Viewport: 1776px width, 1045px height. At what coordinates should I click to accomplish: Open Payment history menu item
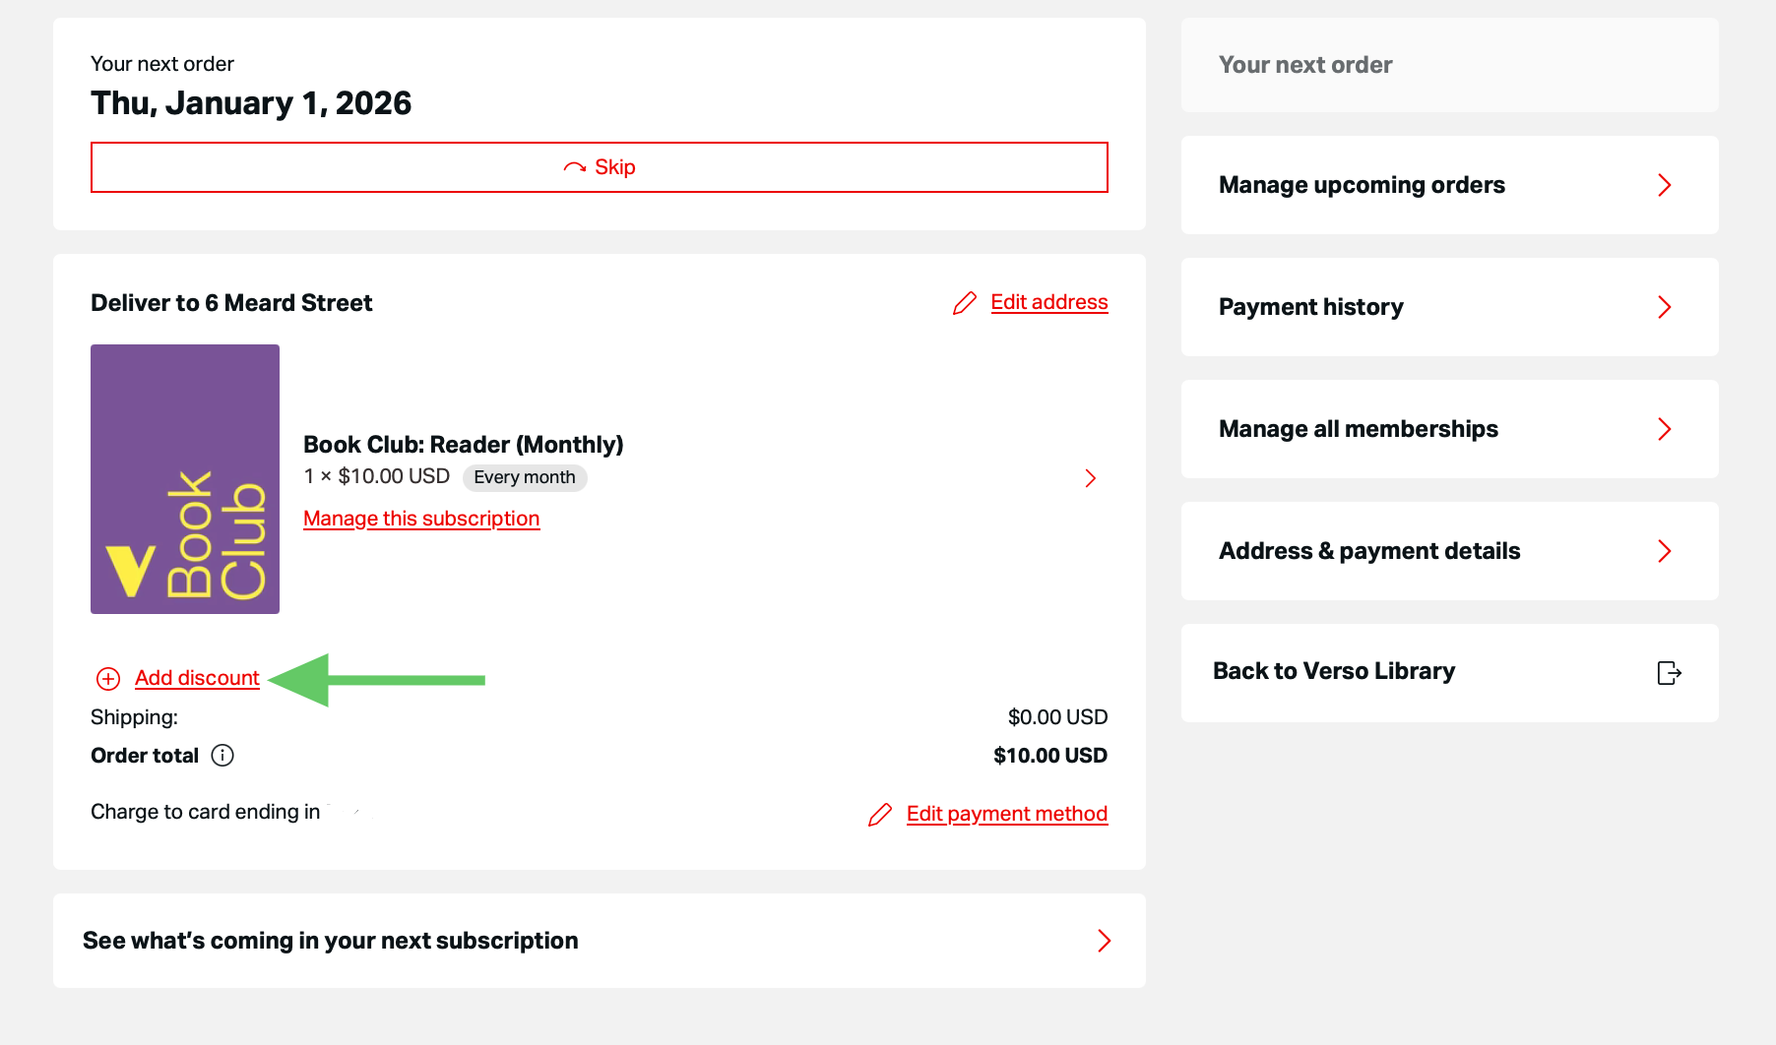point(1311,307)
